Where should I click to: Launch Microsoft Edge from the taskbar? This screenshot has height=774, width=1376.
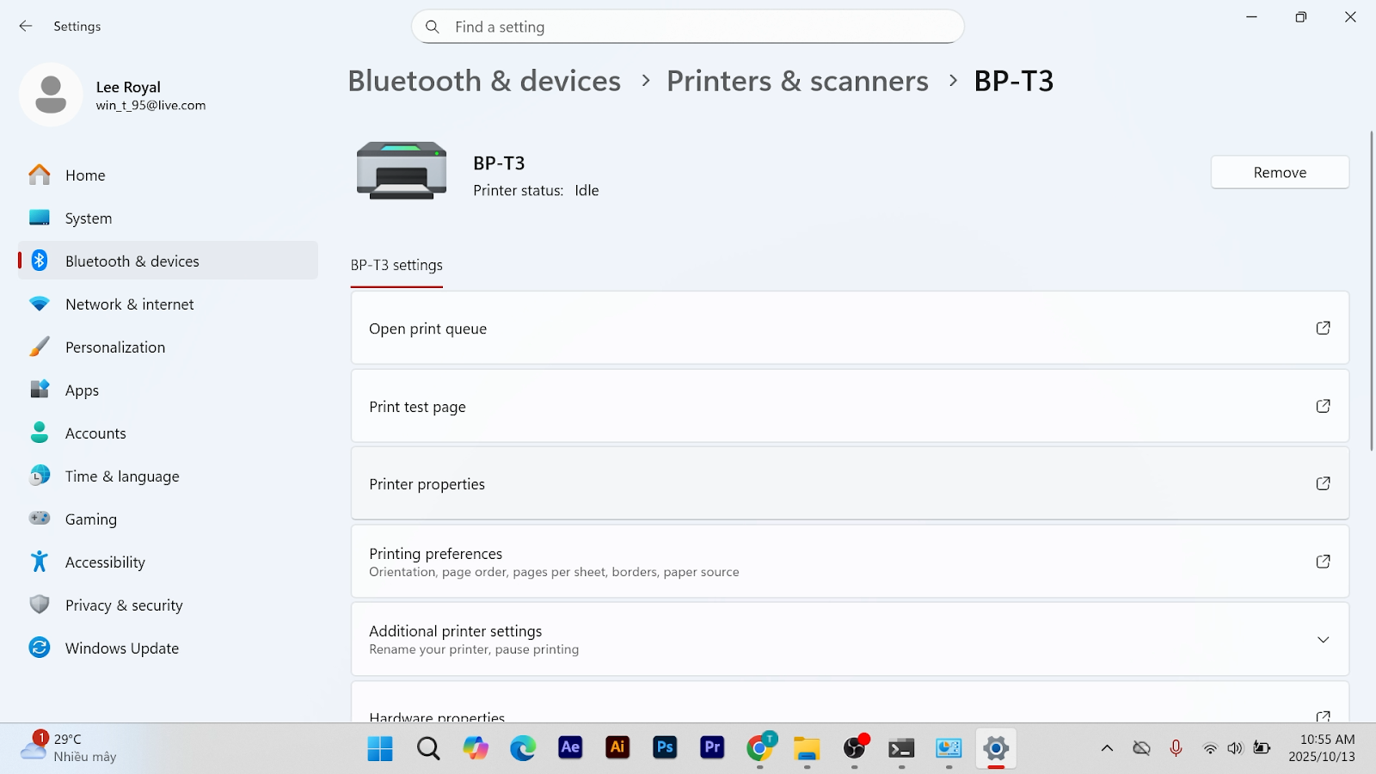click(522, 747)
